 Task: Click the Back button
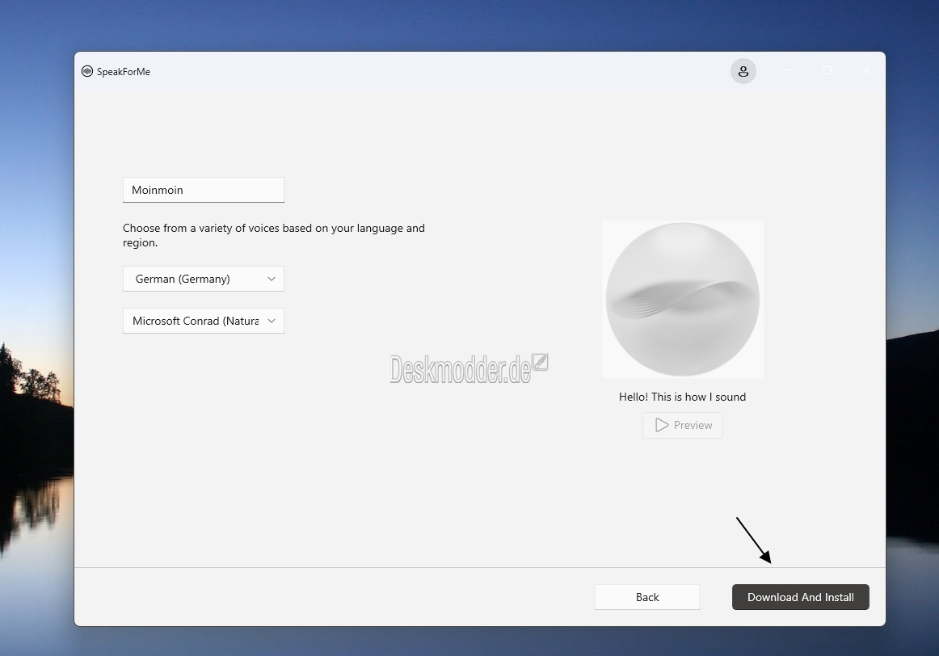click(646, 597)
